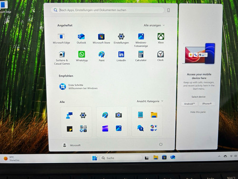
Task: Open Microsoft Edge from pinned apps
Action: point(61,39)
